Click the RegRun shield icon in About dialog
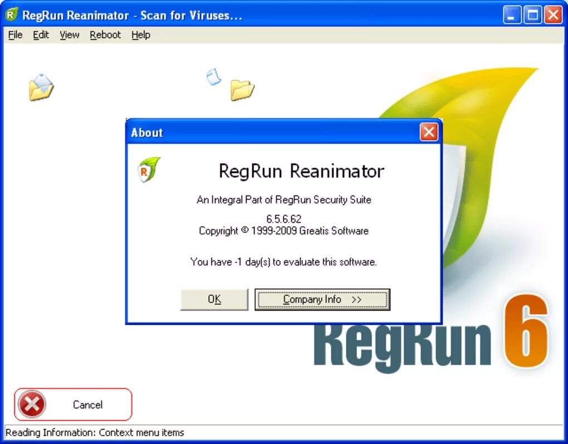The image size is (568, 444). (x=149, y=169)
